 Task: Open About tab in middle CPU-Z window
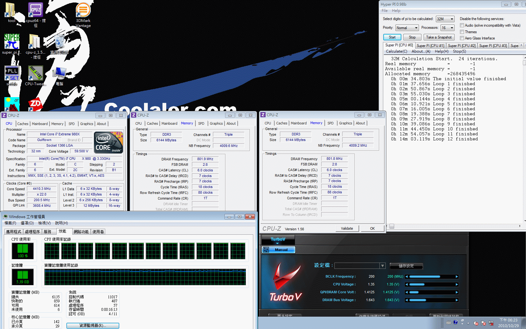point(231,123)
